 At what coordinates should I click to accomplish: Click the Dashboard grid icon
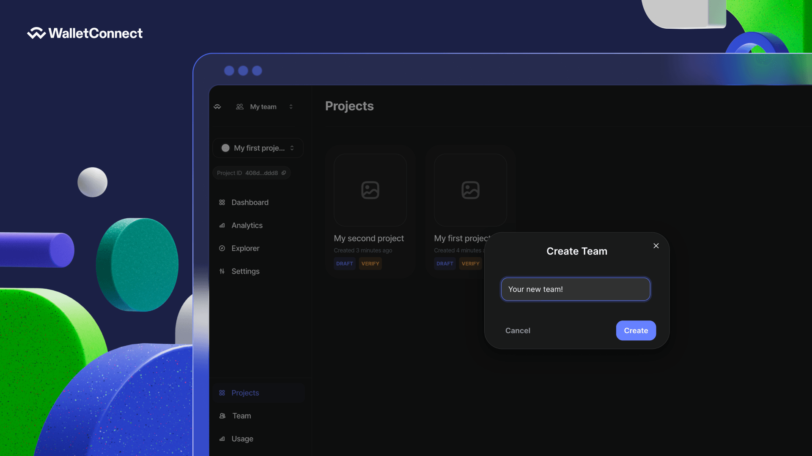point(222,203)
